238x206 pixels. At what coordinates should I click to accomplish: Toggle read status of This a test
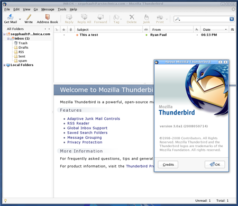coord(146,35)
